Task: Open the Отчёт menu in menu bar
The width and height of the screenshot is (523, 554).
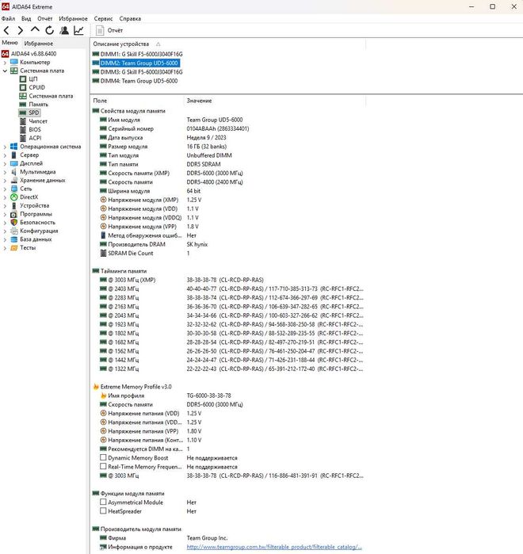Action: pyautogui.click(x=45, y=19)
